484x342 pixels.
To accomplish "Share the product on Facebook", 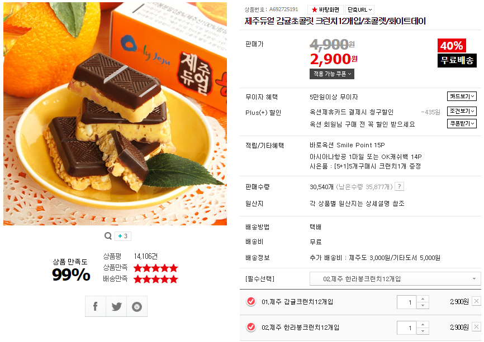I will 96,306.
